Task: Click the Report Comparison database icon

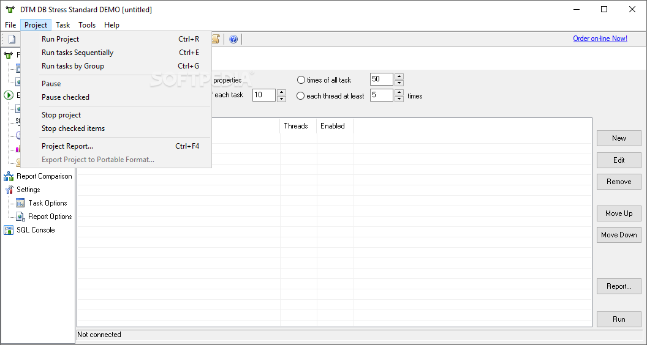Action: tap(9, 176)
